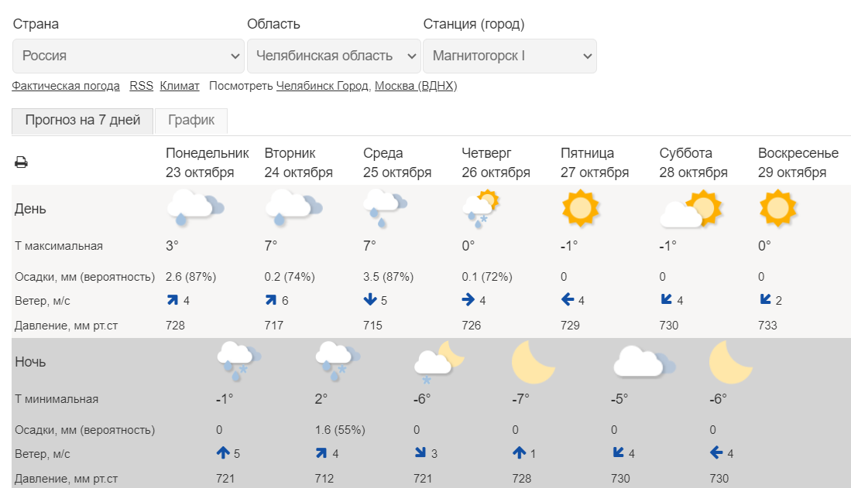
Task: Click Monday night's wind arrow icon
Action: [223, 452]
